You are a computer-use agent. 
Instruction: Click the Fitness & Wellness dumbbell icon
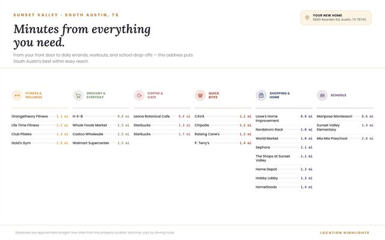point(17,95)
